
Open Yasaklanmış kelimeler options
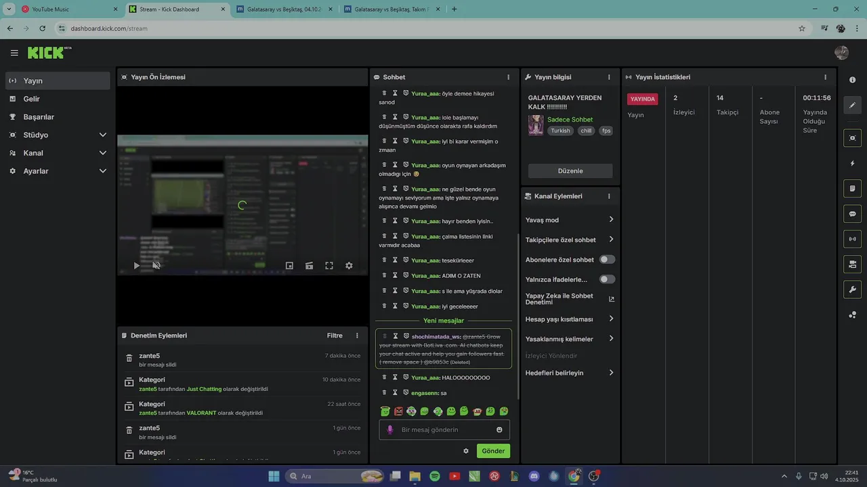611,339
